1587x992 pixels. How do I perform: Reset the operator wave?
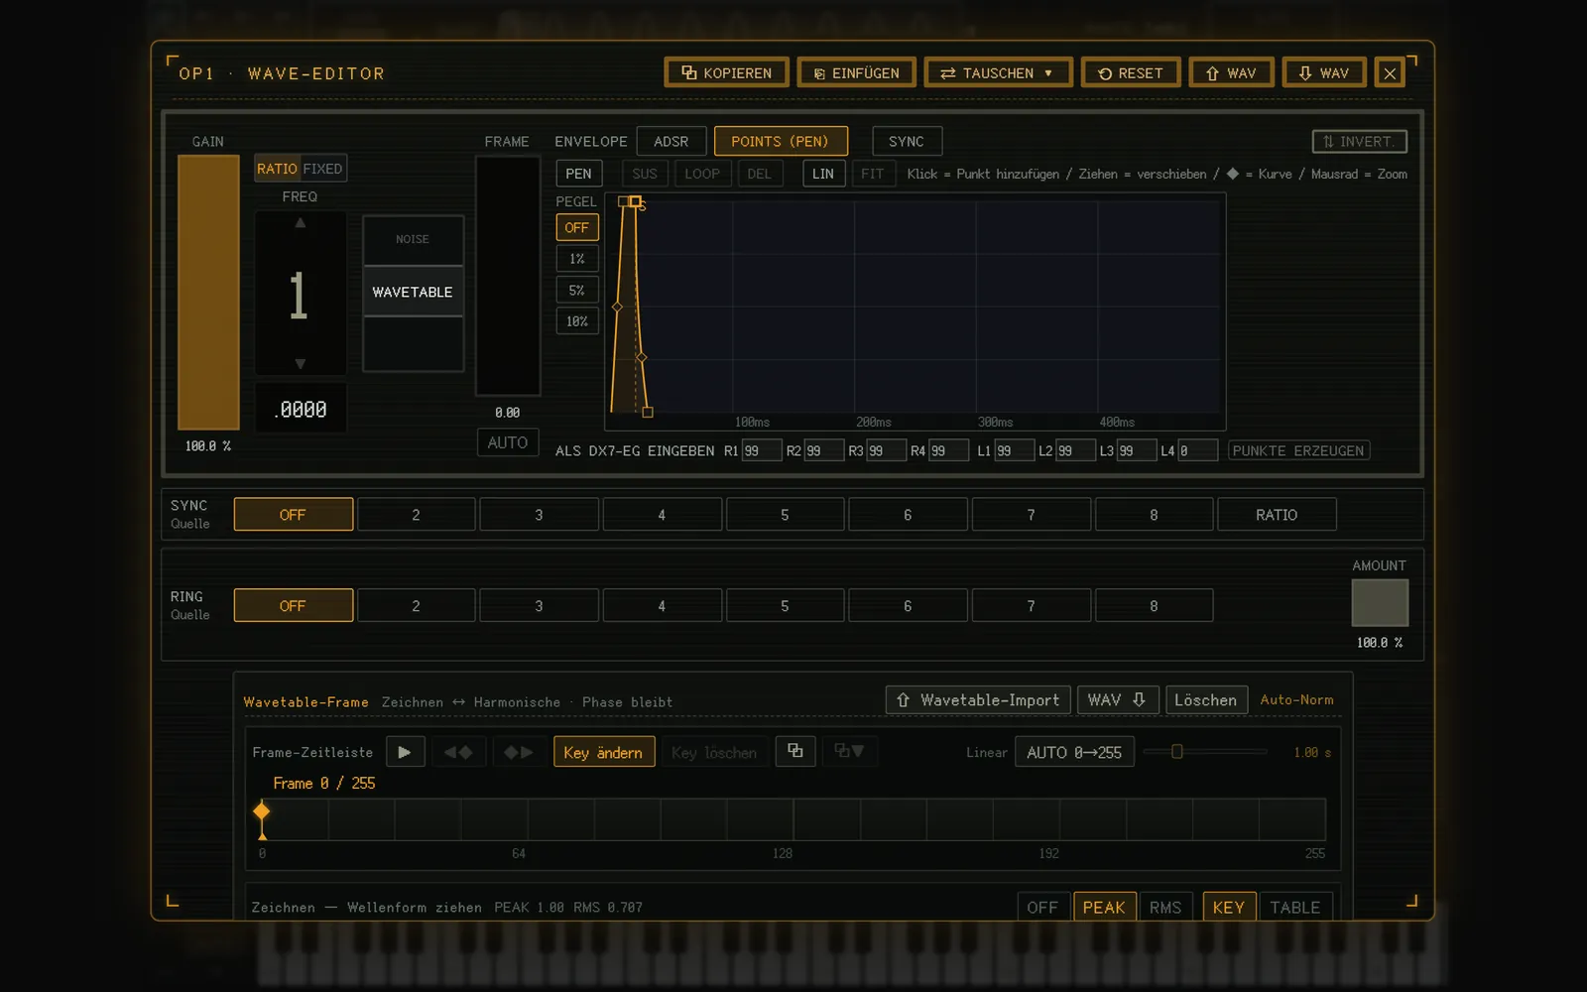pyautogui.click(x=1131, y=73)
